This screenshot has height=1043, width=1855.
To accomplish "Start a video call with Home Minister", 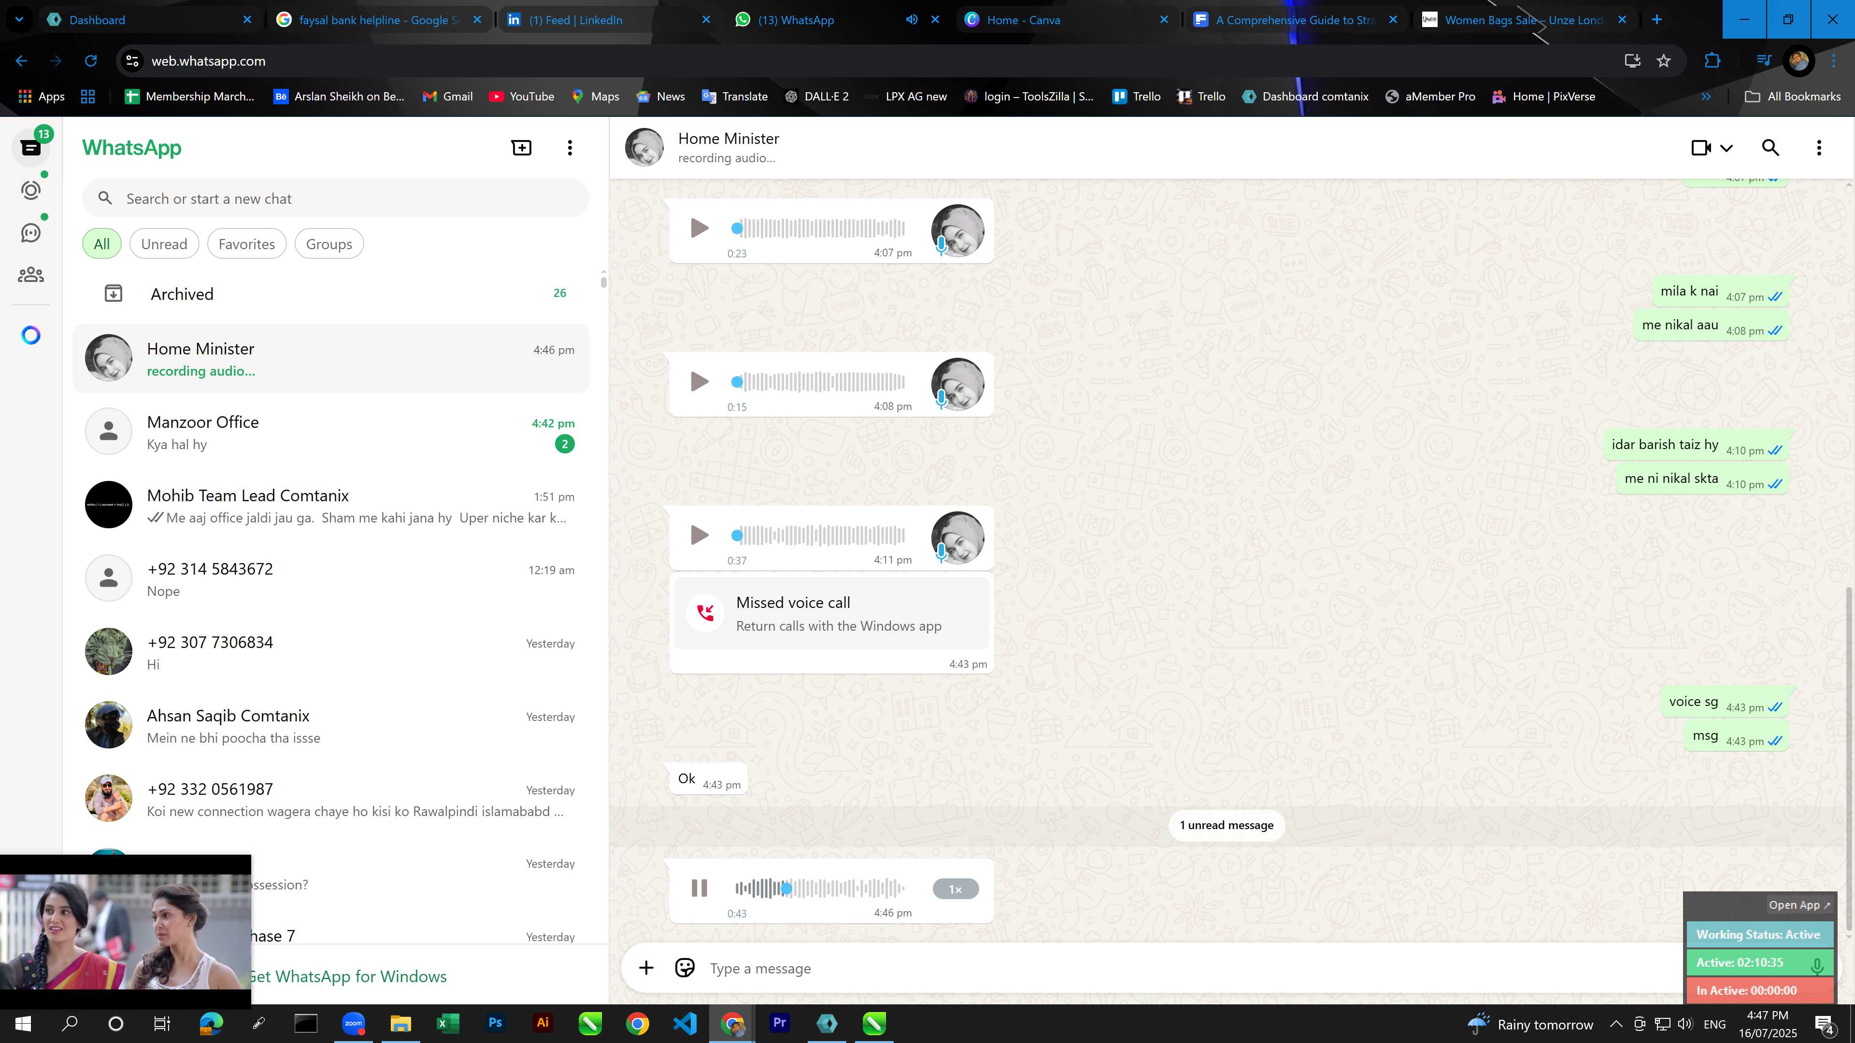I will 1701,148.
